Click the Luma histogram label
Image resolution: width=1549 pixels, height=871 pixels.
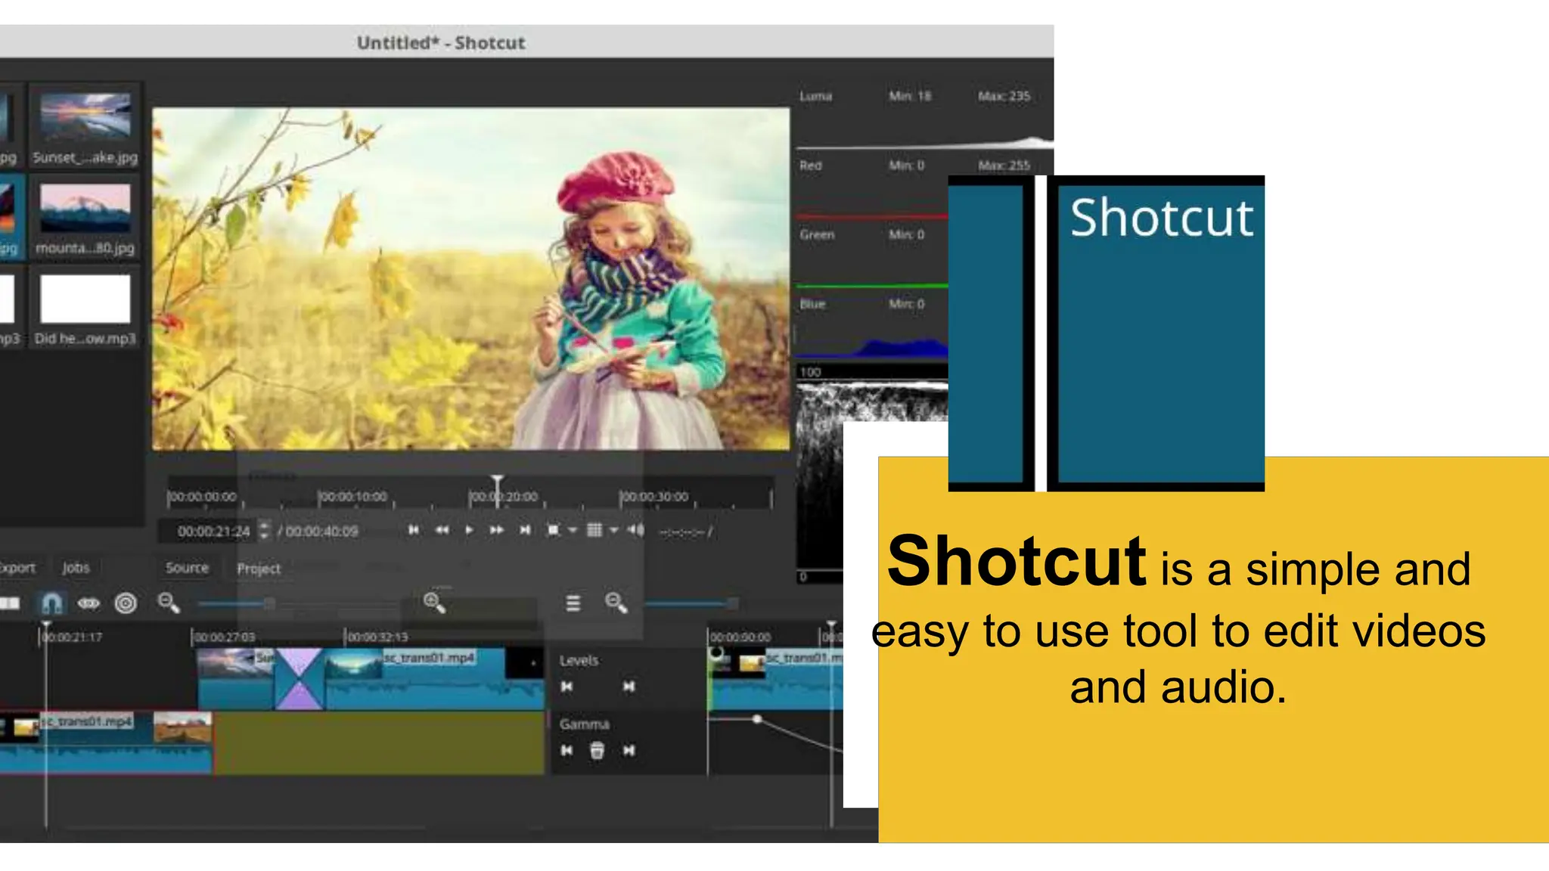click(816, 96)
